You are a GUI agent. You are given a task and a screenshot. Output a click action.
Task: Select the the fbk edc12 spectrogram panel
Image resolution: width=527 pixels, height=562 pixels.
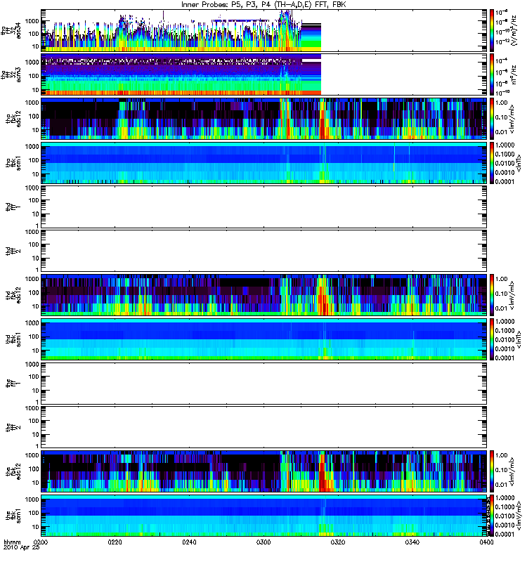[x=263, y=471]
